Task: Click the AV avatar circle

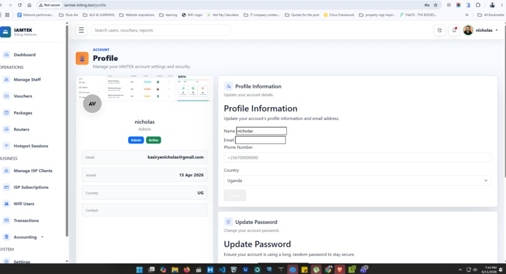Action: click(x=92, y=104)
